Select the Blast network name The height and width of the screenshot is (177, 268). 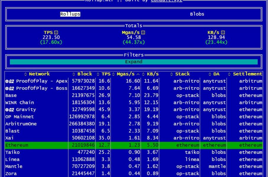click(x=12, y=131)
